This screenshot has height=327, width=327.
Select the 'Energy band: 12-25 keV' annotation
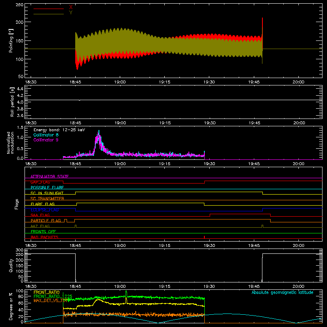(59, 130)
